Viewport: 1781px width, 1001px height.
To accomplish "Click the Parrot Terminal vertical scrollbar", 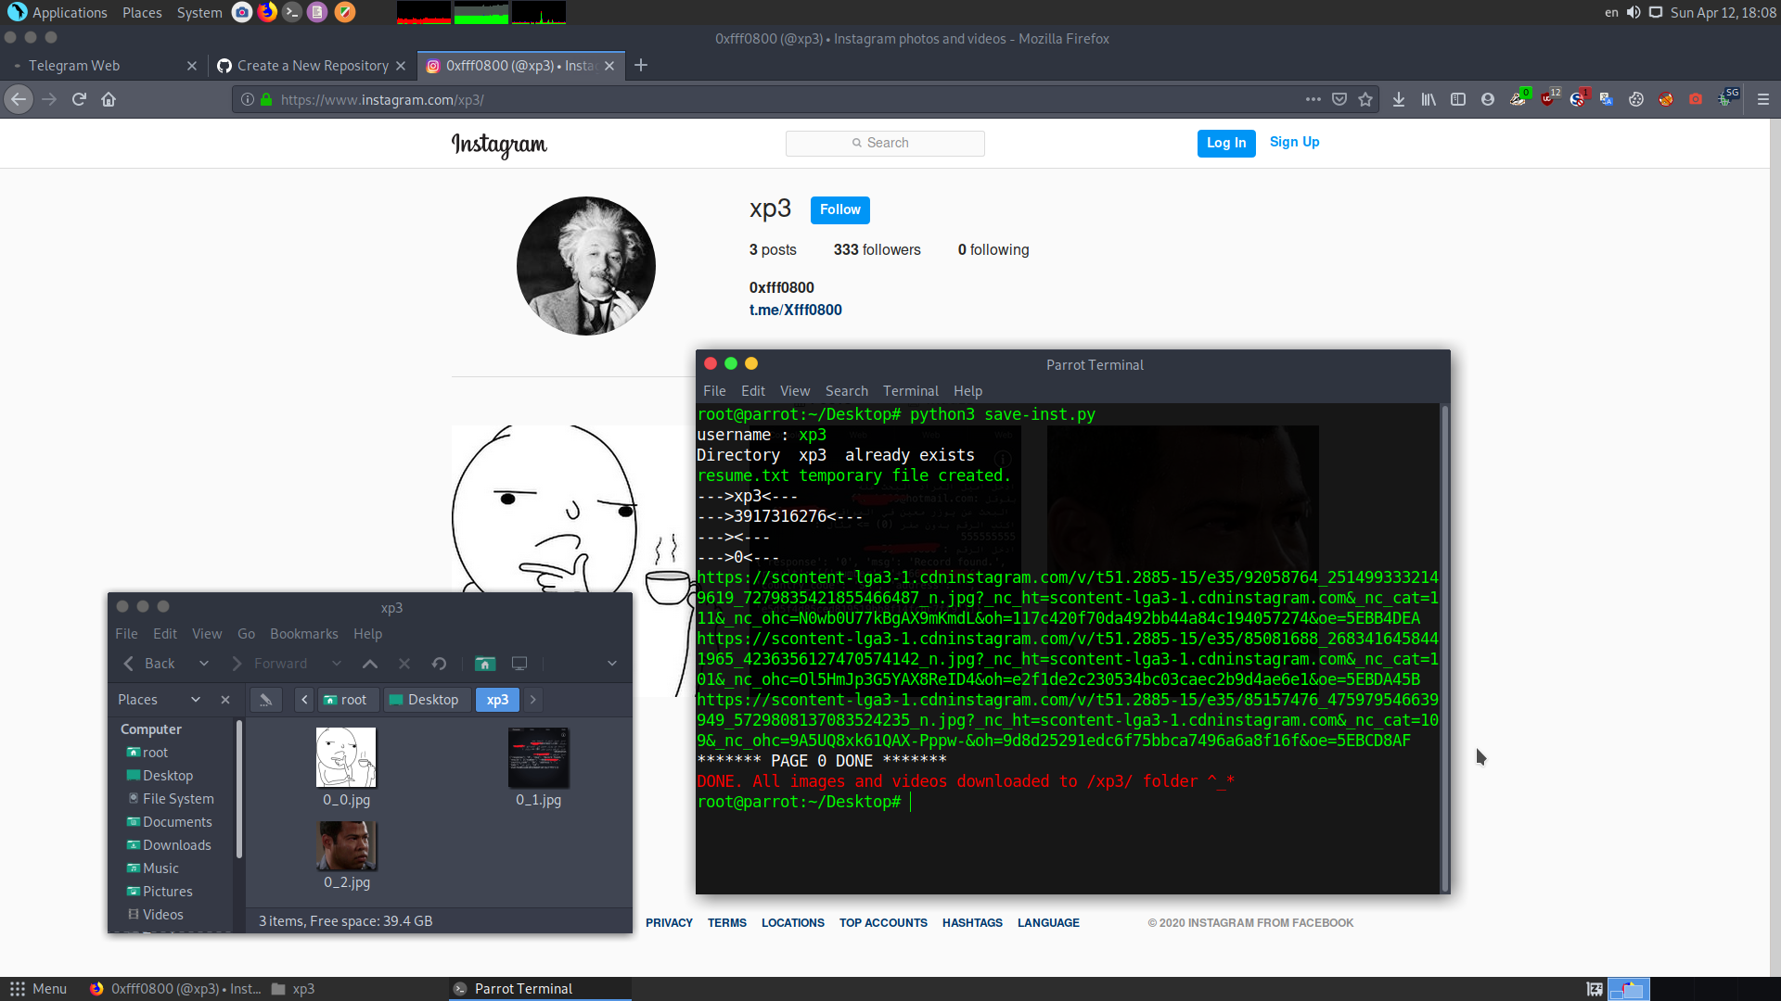I will tap(1444, 649).
